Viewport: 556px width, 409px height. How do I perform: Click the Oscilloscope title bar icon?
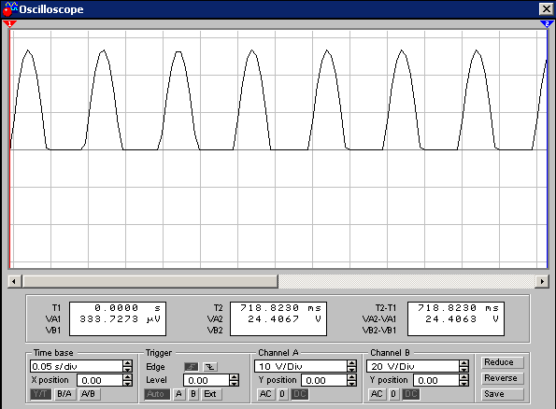(x=9, y=9)
